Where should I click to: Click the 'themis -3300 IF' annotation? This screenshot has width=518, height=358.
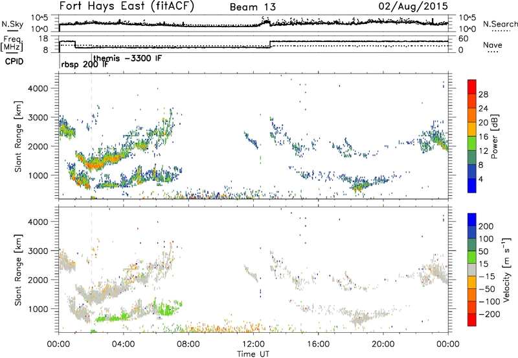point(128,58)
